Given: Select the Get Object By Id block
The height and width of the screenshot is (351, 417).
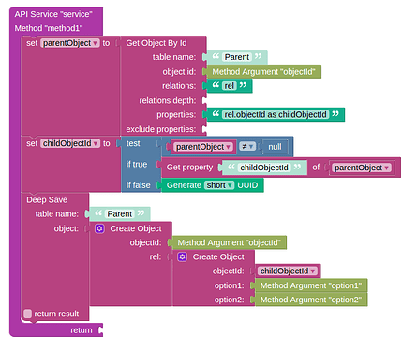Looking at the screenshot, I should click(x=156, y=43).
